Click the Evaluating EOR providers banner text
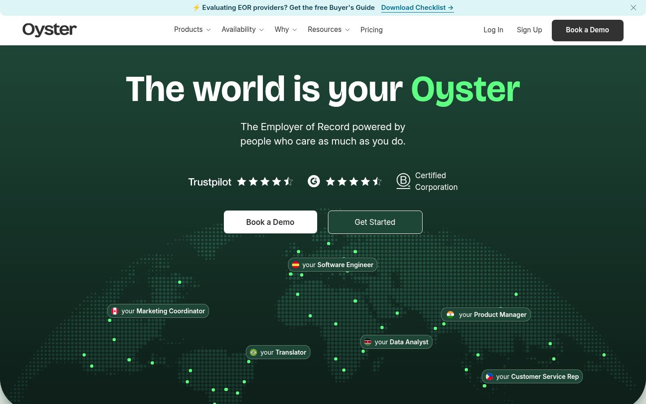Image resolution: width=646 pixels, height=404 pixels. tap(288, 8)
